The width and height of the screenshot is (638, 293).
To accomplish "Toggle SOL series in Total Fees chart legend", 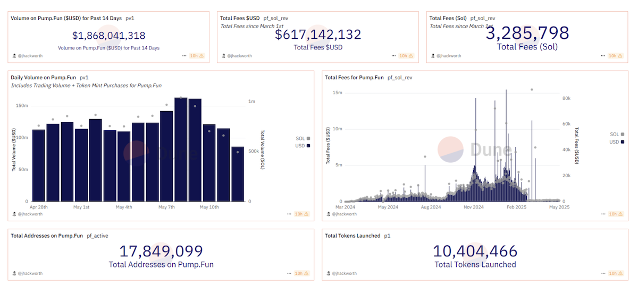I will [617, 135].
